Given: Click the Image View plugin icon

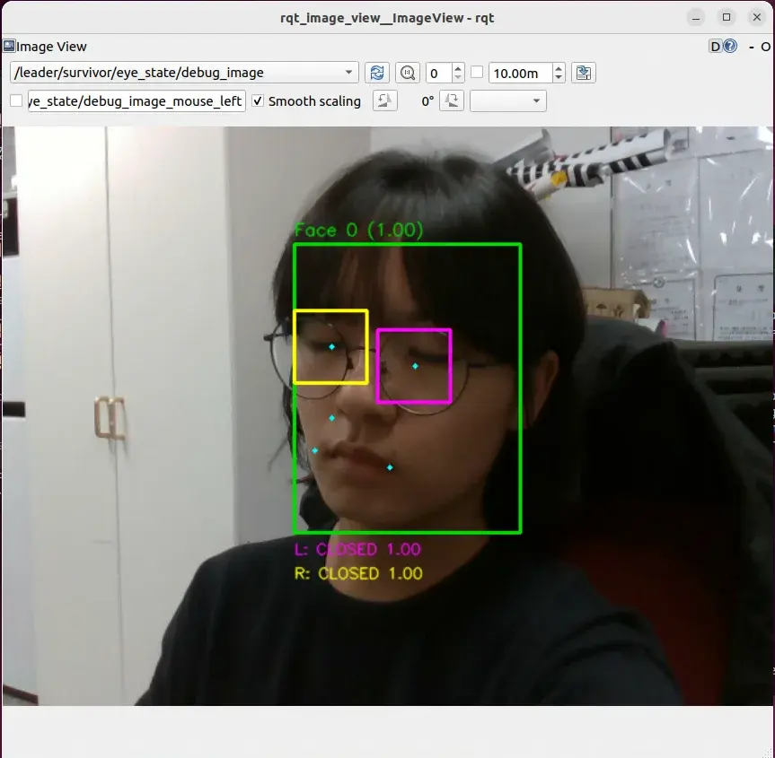Looking at the screenshot, I should (x=9, y=47).
